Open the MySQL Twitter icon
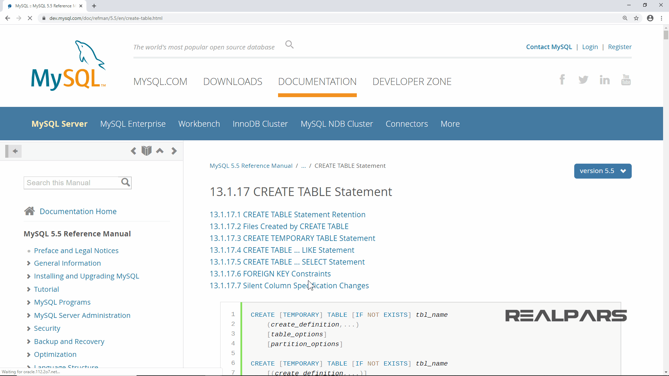 tap(583, 80)
